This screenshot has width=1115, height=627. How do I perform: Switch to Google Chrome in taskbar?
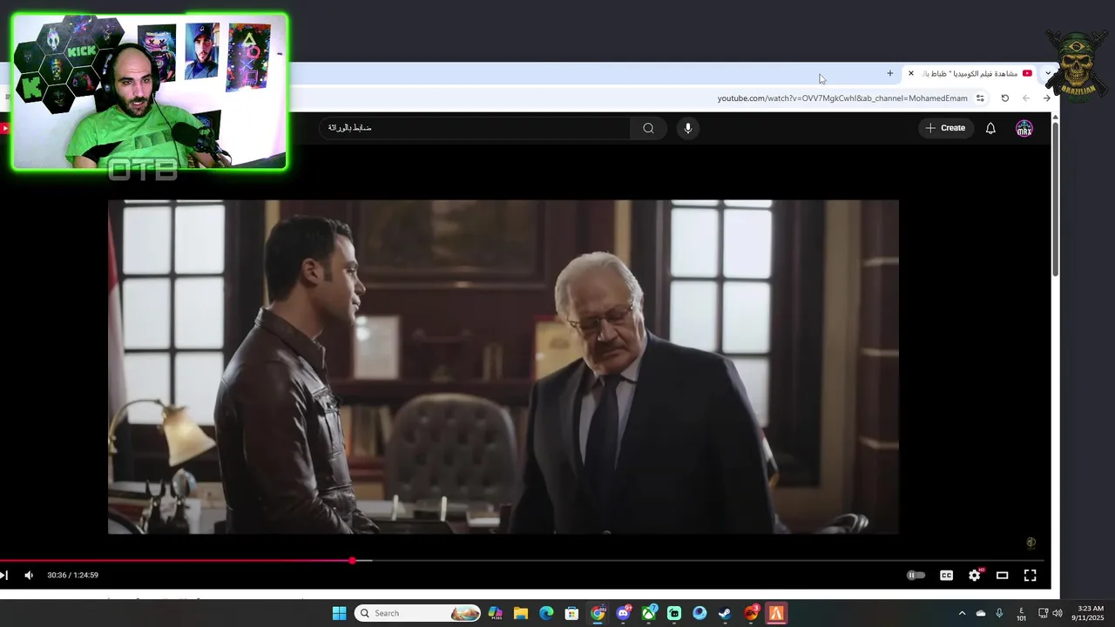pyautogui.click(x=598, y=613)
